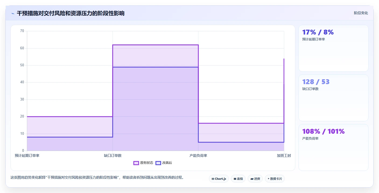This screenshot has height=193, width=379.
Task: Click the 阶段变化 label in header
Action: click(x=361, y=13)
